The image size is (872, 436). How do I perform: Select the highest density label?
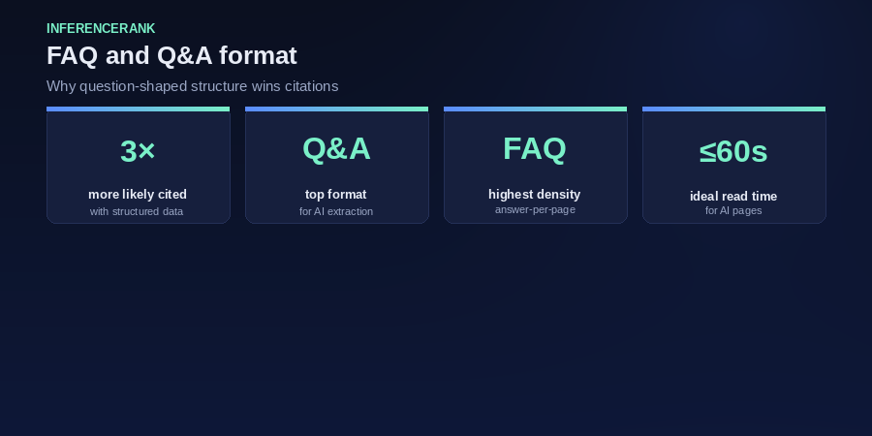(535, 194)
